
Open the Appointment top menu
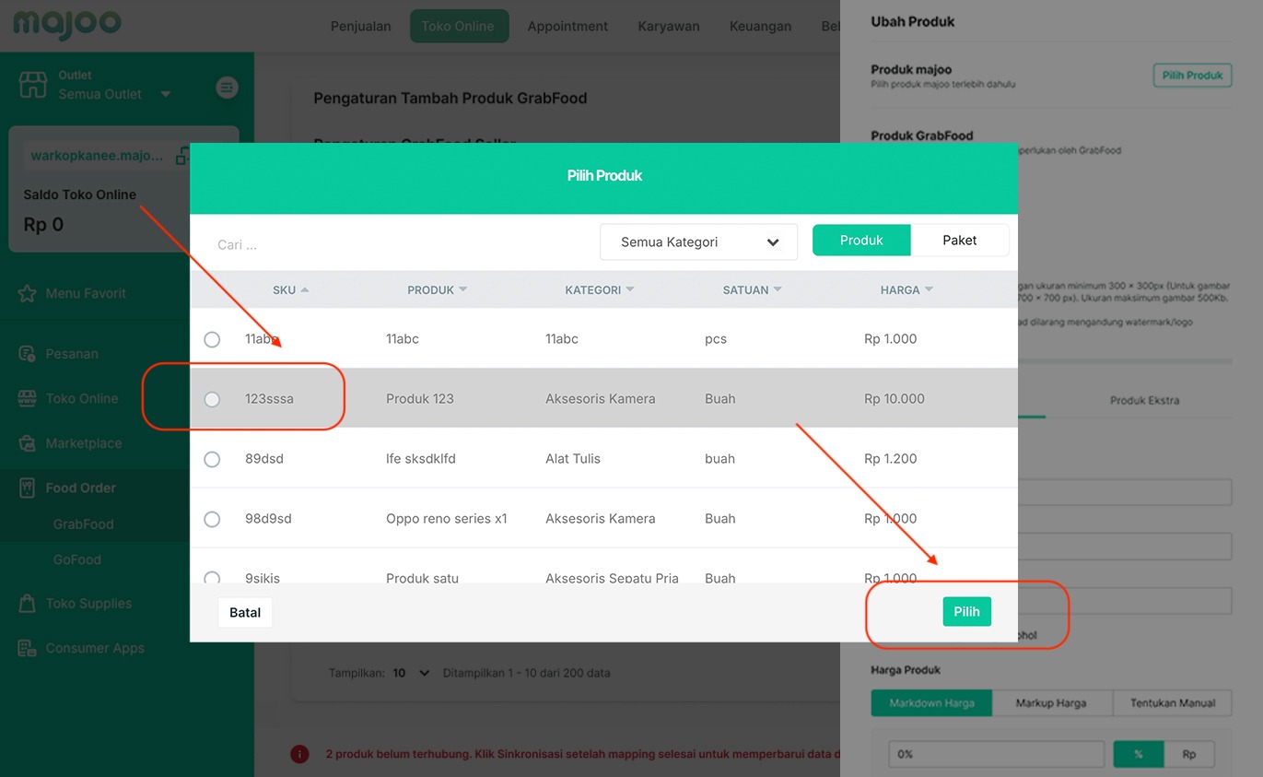click(x=567, y=26)
